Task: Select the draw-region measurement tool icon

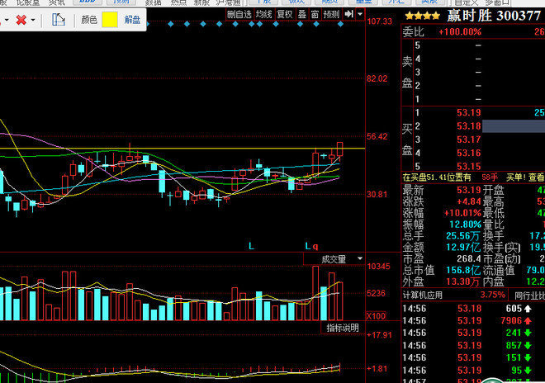Action: pyautogui.click(x=59, y=20)
